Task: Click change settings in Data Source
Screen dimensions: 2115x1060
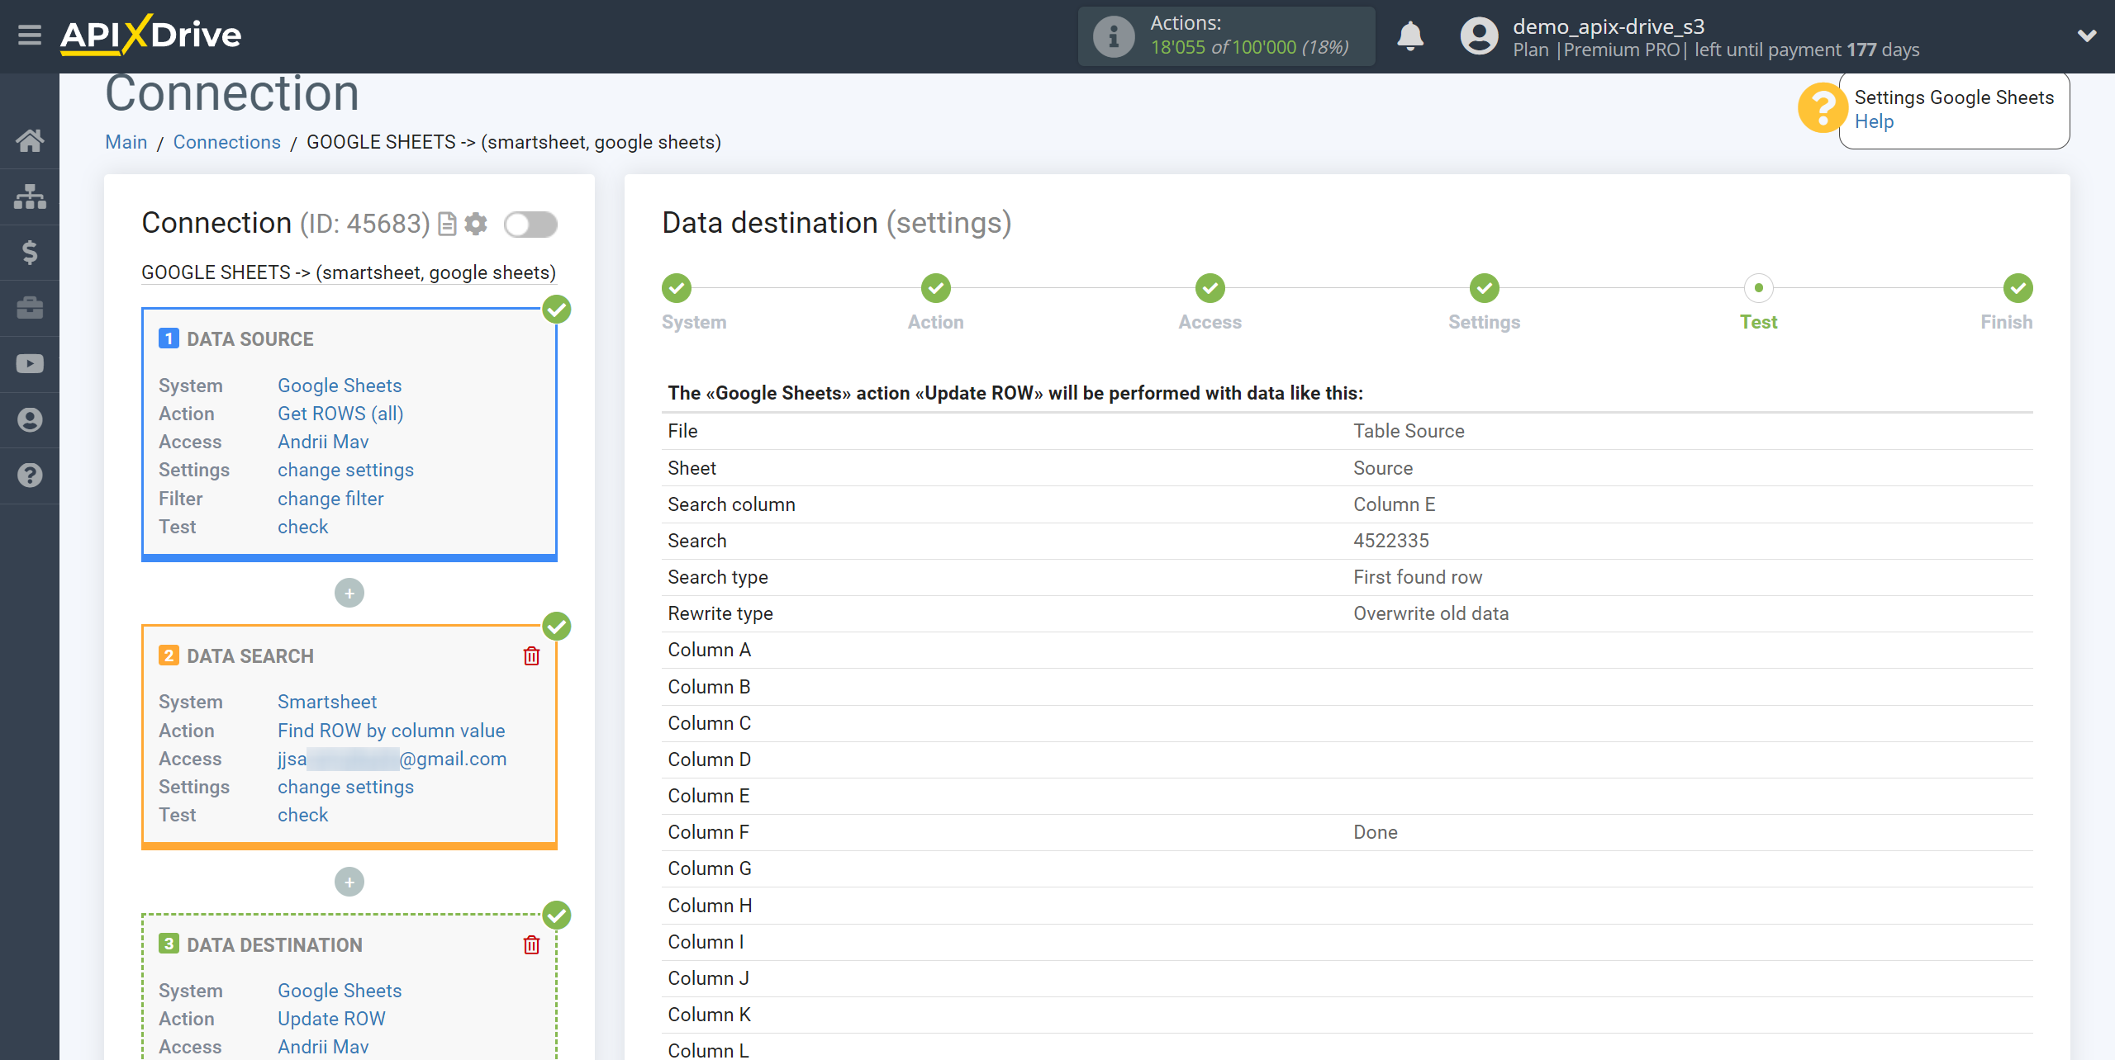Action: click(345, 470)
